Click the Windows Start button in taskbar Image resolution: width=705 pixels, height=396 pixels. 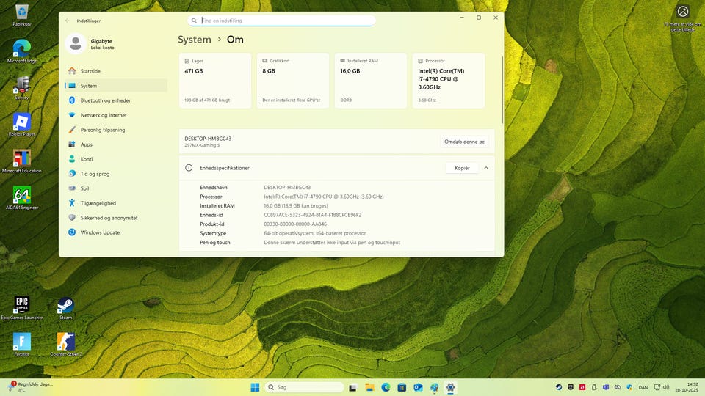click(x=255, y=387)
